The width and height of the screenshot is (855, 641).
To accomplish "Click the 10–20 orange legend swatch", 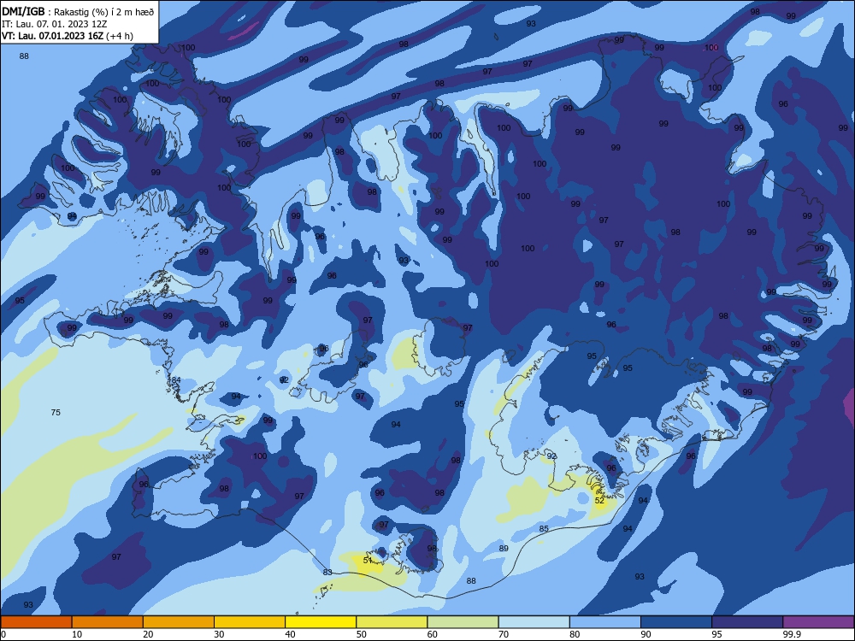I will 108,622.
